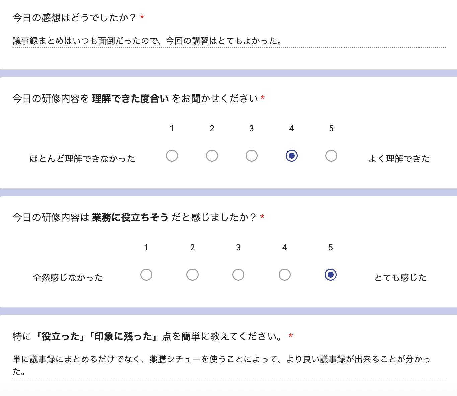Click the label ほとんど理解できなかった
Image resolution: width=457 pixels, height=396 pixels.
pos(82,158)
